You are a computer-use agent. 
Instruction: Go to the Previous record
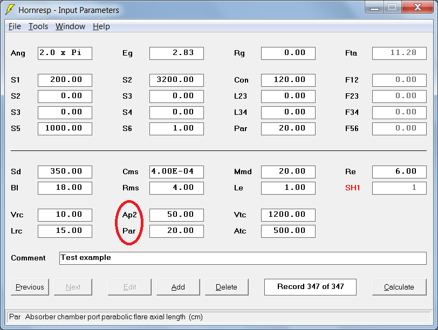pos(30,287)
